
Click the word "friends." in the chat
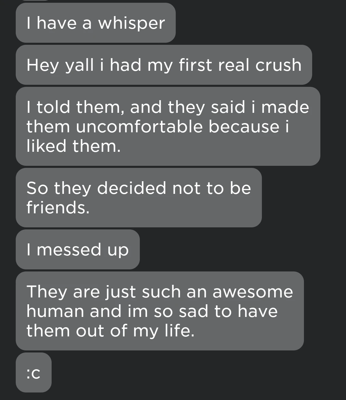tap(58, 208)
